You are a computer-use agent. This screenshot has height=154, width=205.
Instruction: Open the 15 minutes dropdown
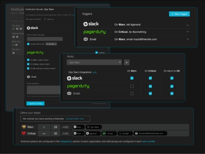51,44
